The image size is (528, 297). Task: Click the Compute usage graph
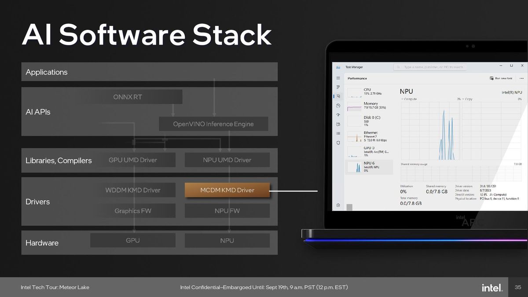pyautogui.click(x=430, y=131)
